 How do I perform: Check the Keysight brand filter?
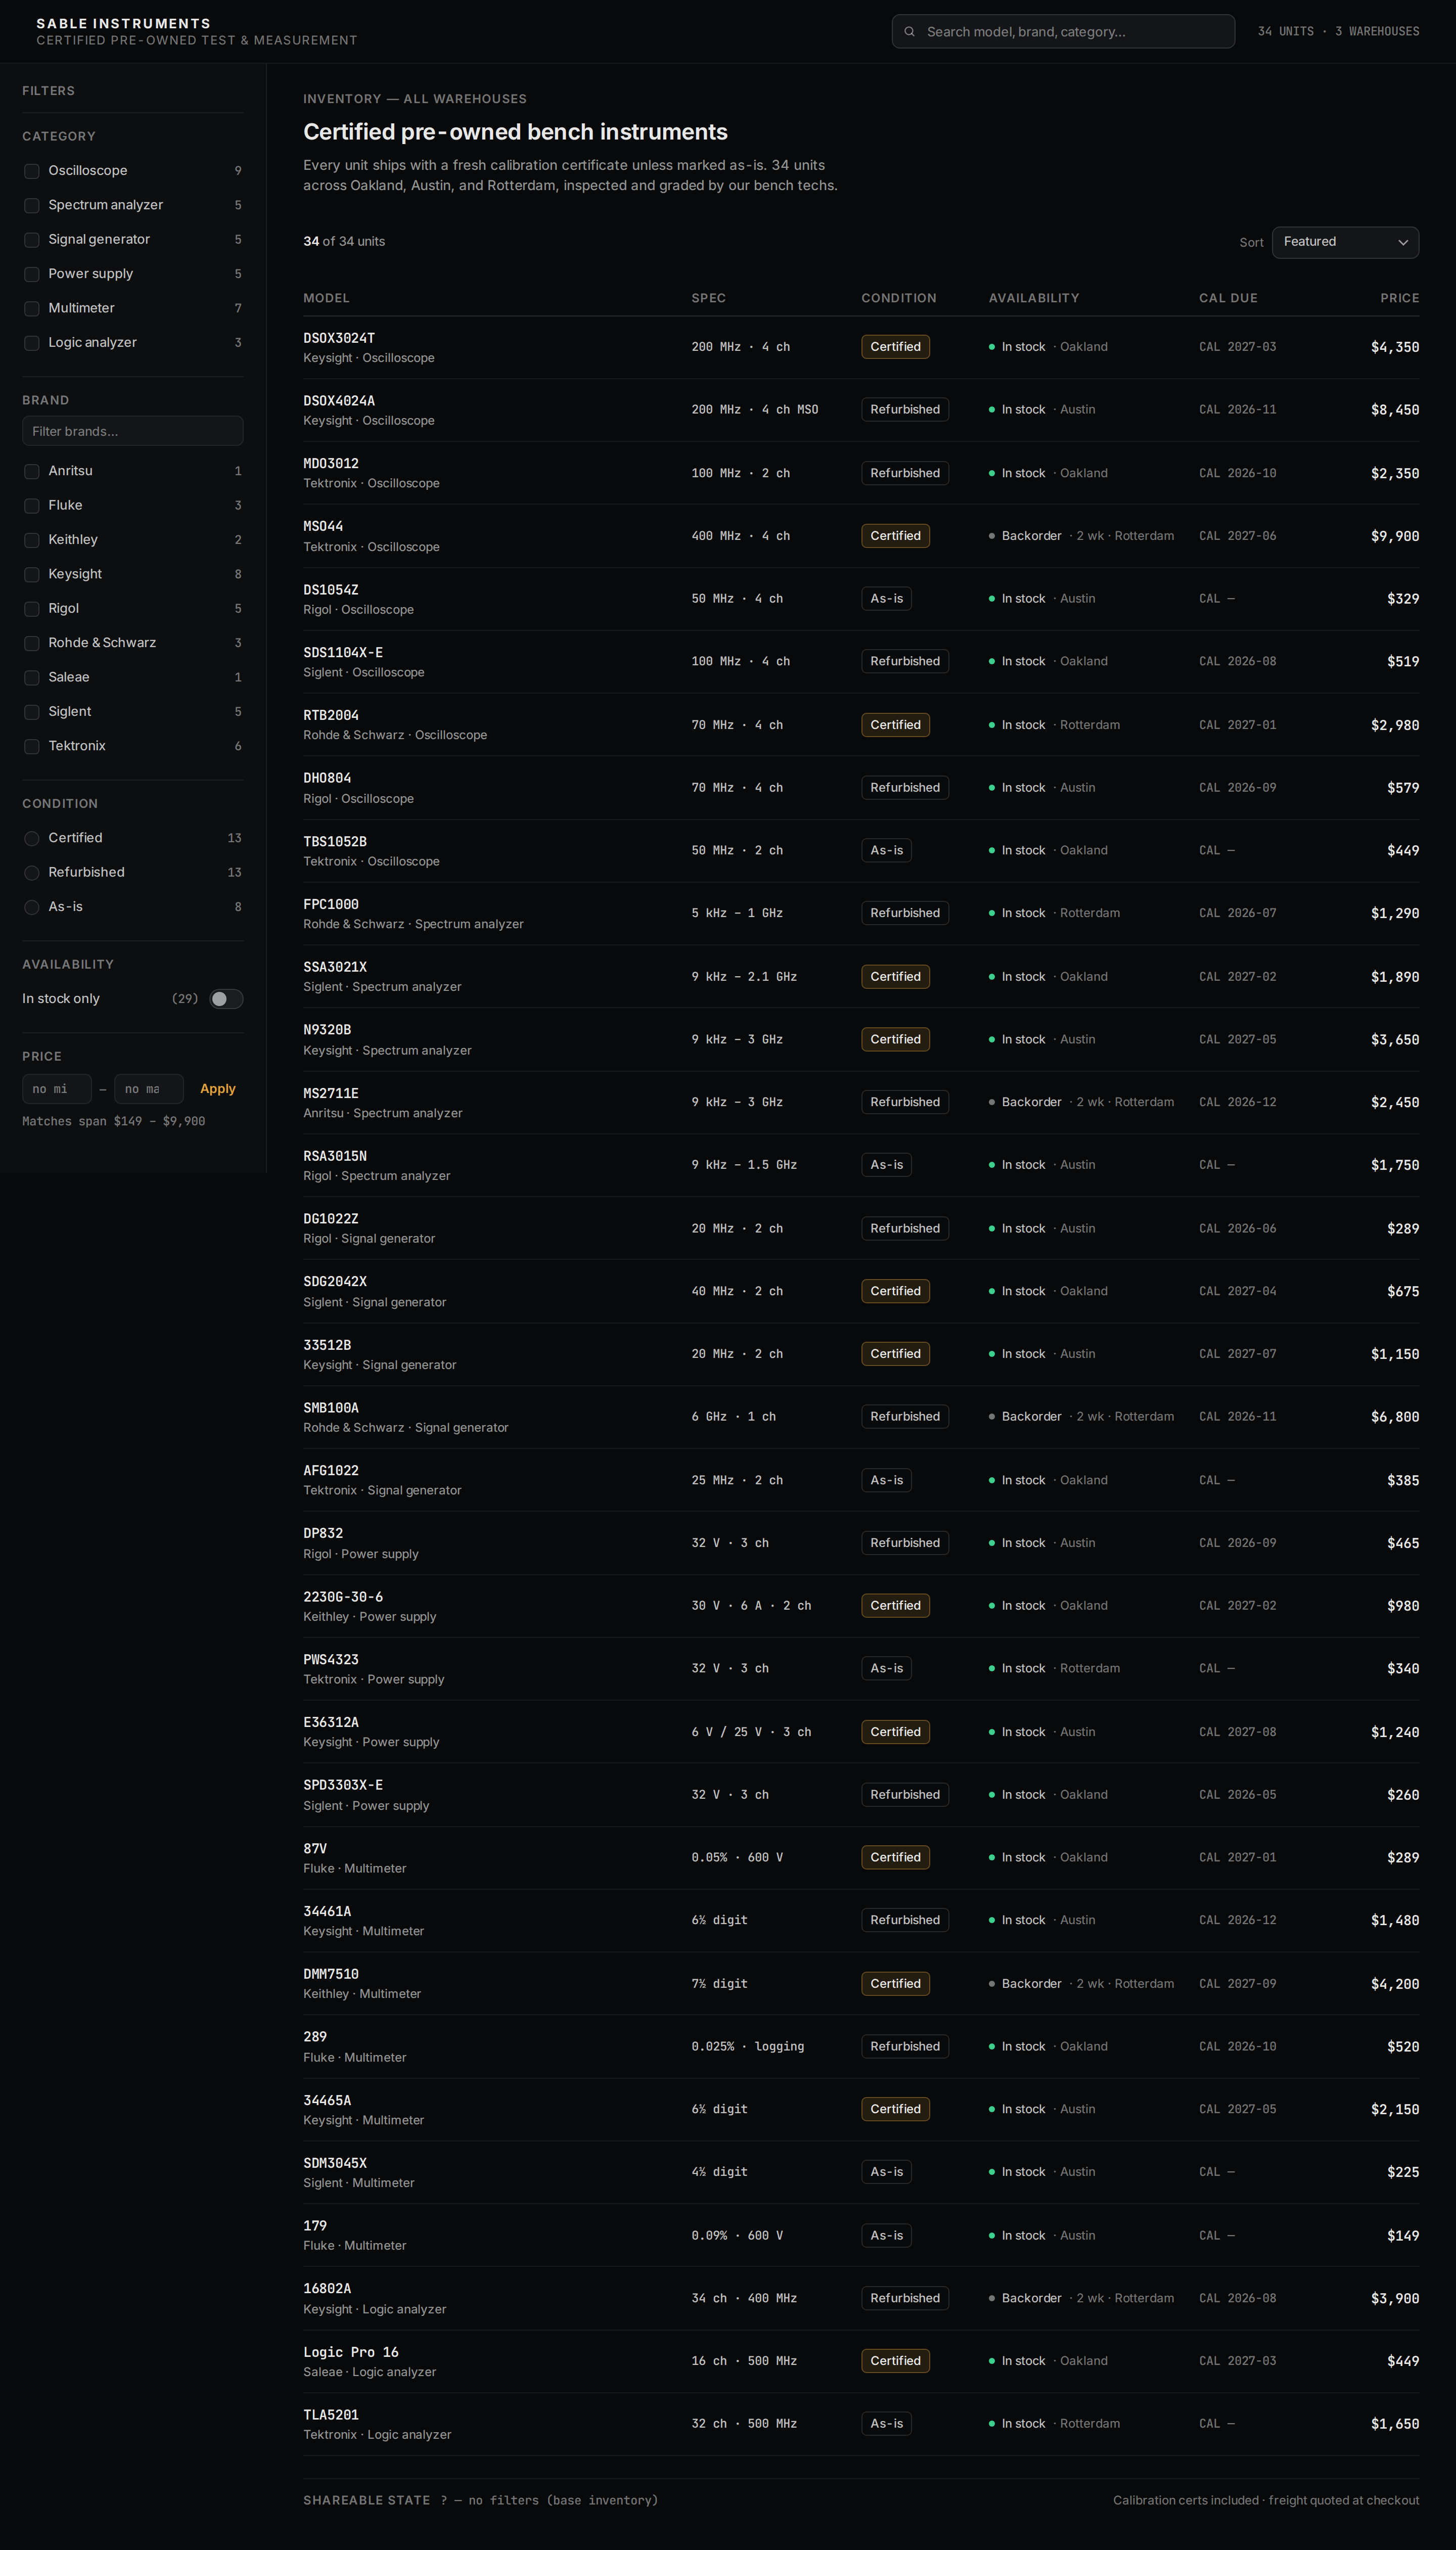pos(32,574)
